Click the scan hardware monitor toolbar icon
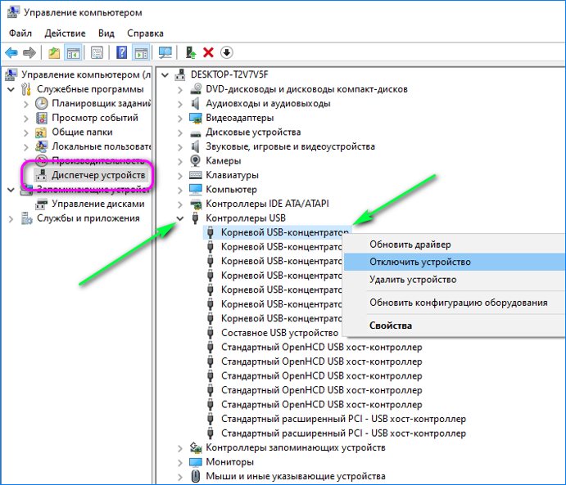The image size is (566, 485). (165, 52)
